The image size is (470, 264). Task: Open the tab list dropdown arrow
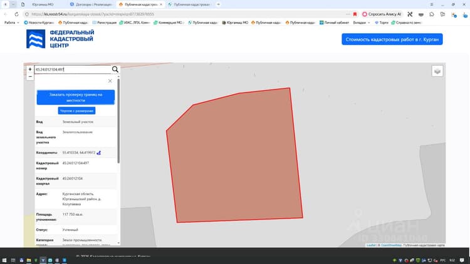13,4
